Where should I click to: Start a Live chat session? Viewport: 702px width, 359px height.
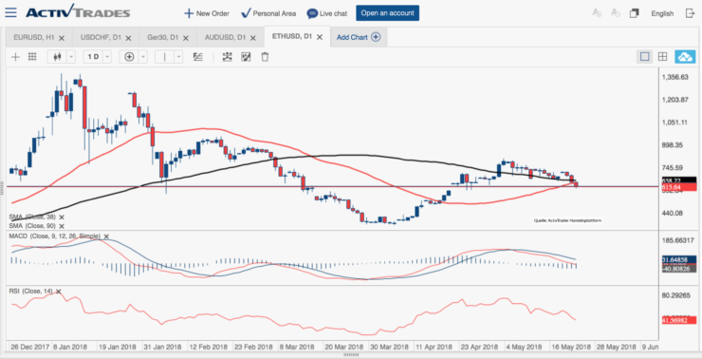click(x=327, y=13)
